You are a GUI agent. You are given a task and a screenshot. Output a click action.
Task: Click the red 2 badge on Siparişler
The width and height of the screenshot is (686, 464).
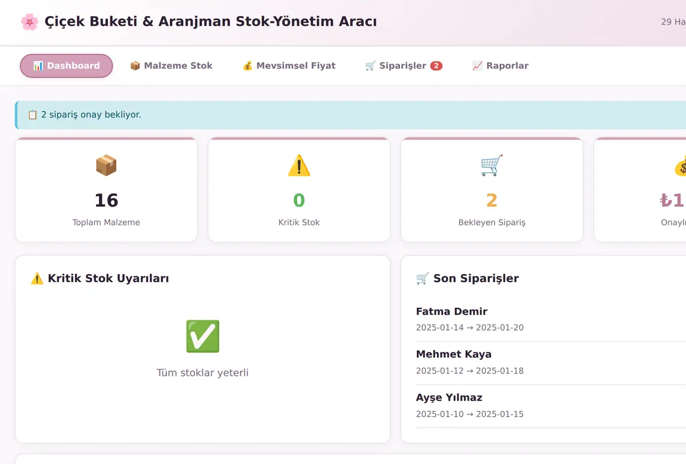pyautogui.click(x=436, y=66)
